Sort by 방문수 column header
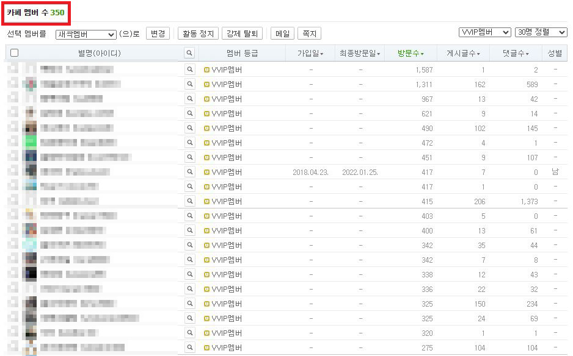This screenshot has width=573, height=356. [x=411, y=54]
